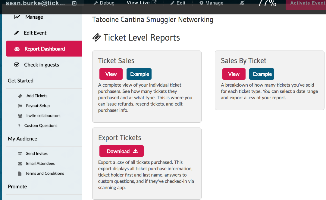326x200 pixels.
Task: Click the Terms and Conditions document icon
Action: pyautogui.click(x=20, y=174)
